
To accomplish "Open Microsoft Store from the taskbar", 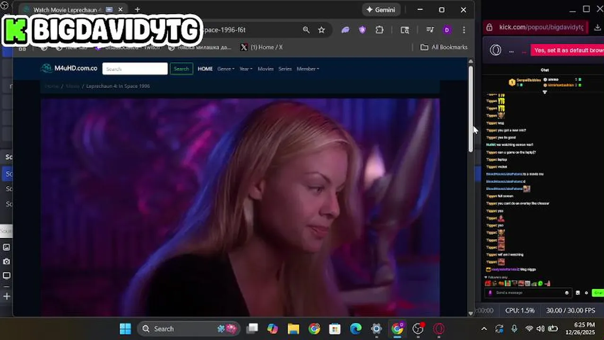I will pyautogui.click(x=335, y=329).
